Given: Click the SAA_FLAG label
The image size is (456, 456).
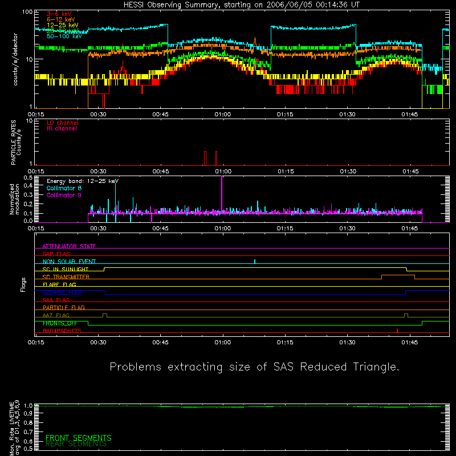Looking at the screenshot, I should pos(56,300).
